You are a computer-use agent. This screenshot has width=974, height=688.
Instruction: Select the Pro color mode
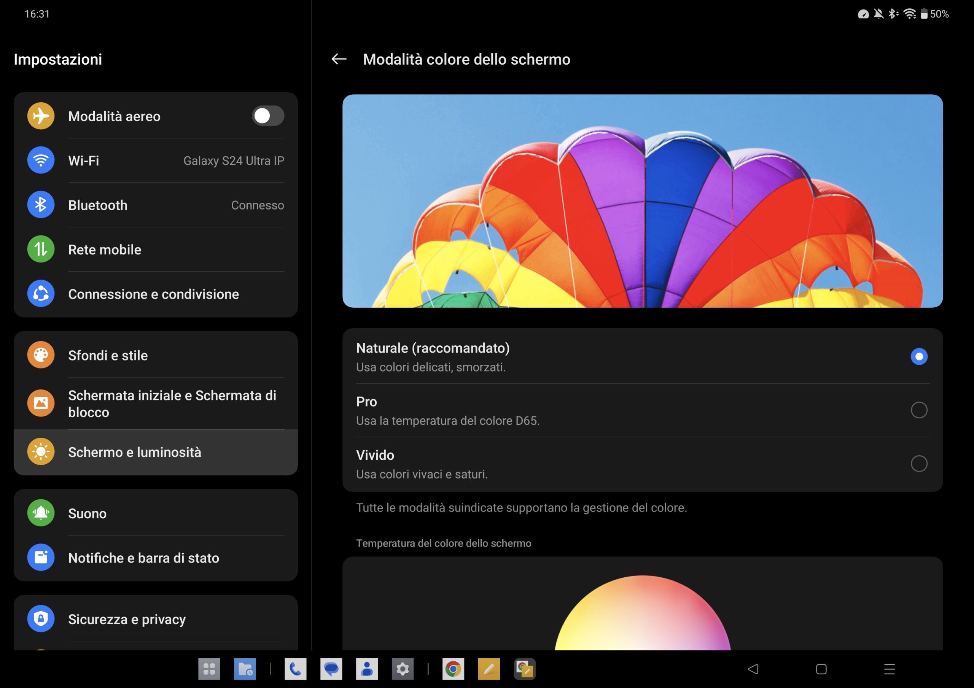pos(918,410)
